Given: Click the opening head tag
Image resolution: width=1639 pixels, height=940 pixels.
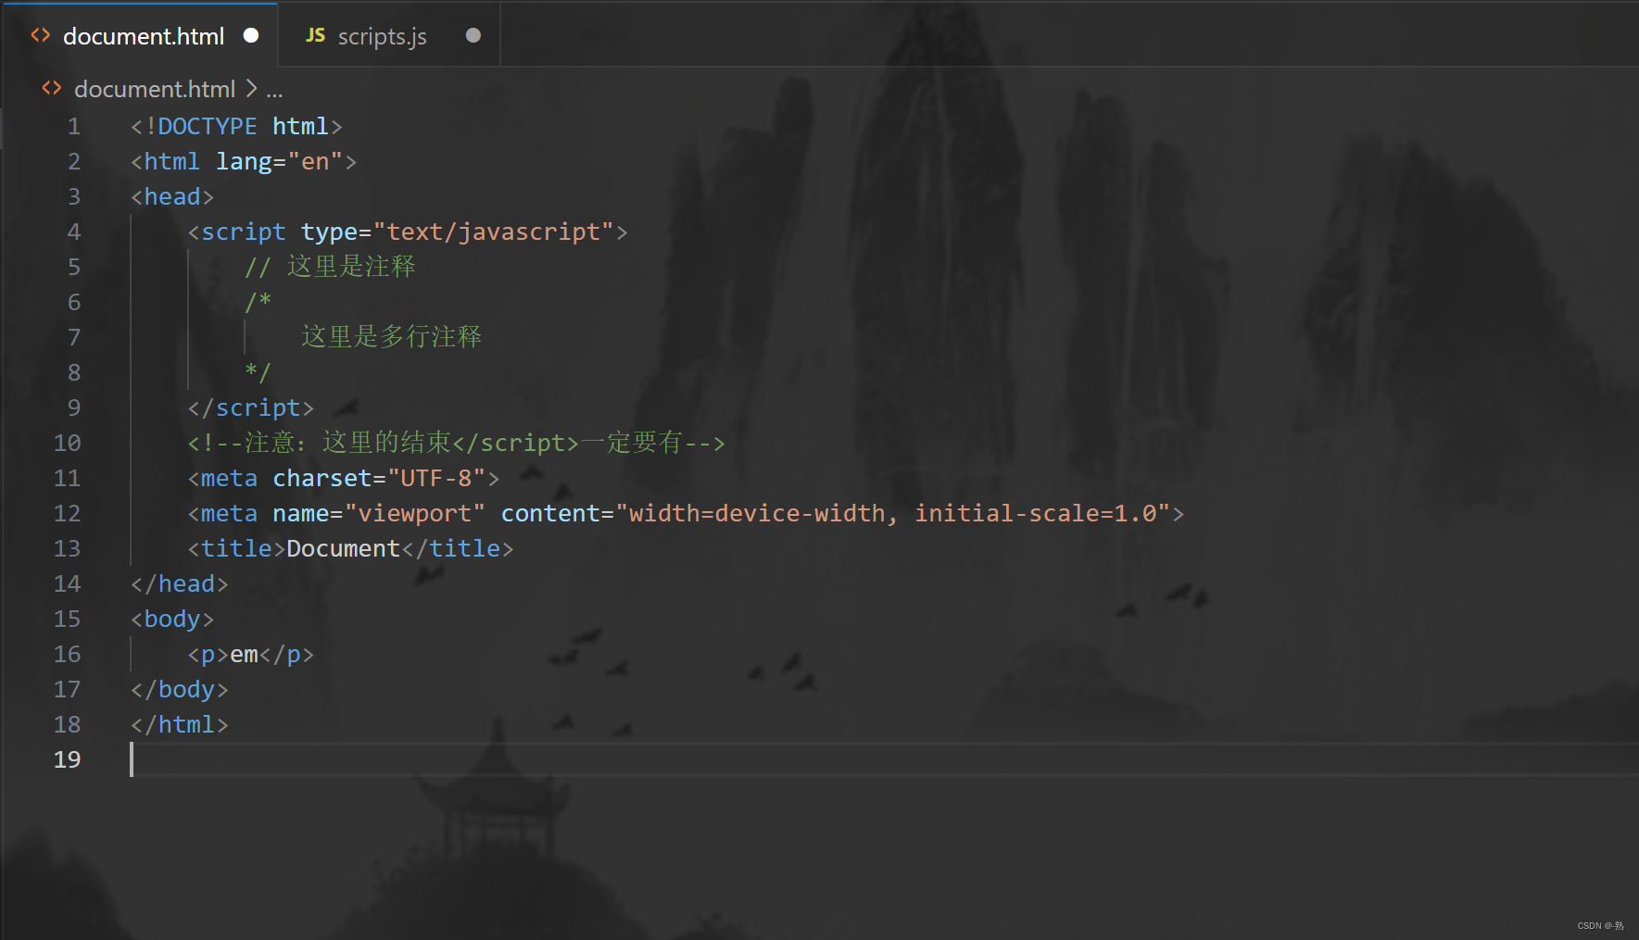Looking at the screenshot, I should click(x=172, y=196).
